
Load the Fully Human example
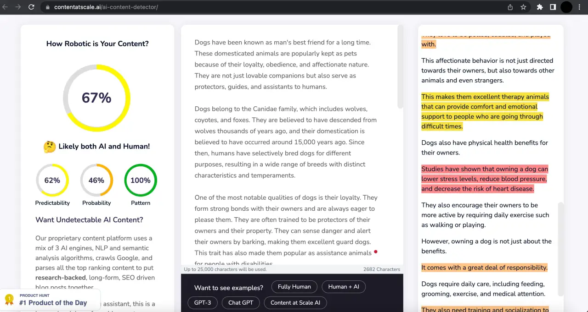point(294,287)
